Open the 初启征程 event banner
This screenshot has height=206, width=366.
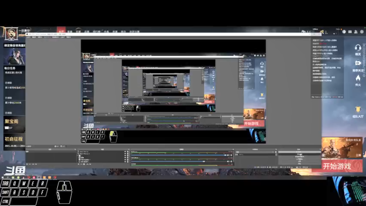(x=14, y=142)
